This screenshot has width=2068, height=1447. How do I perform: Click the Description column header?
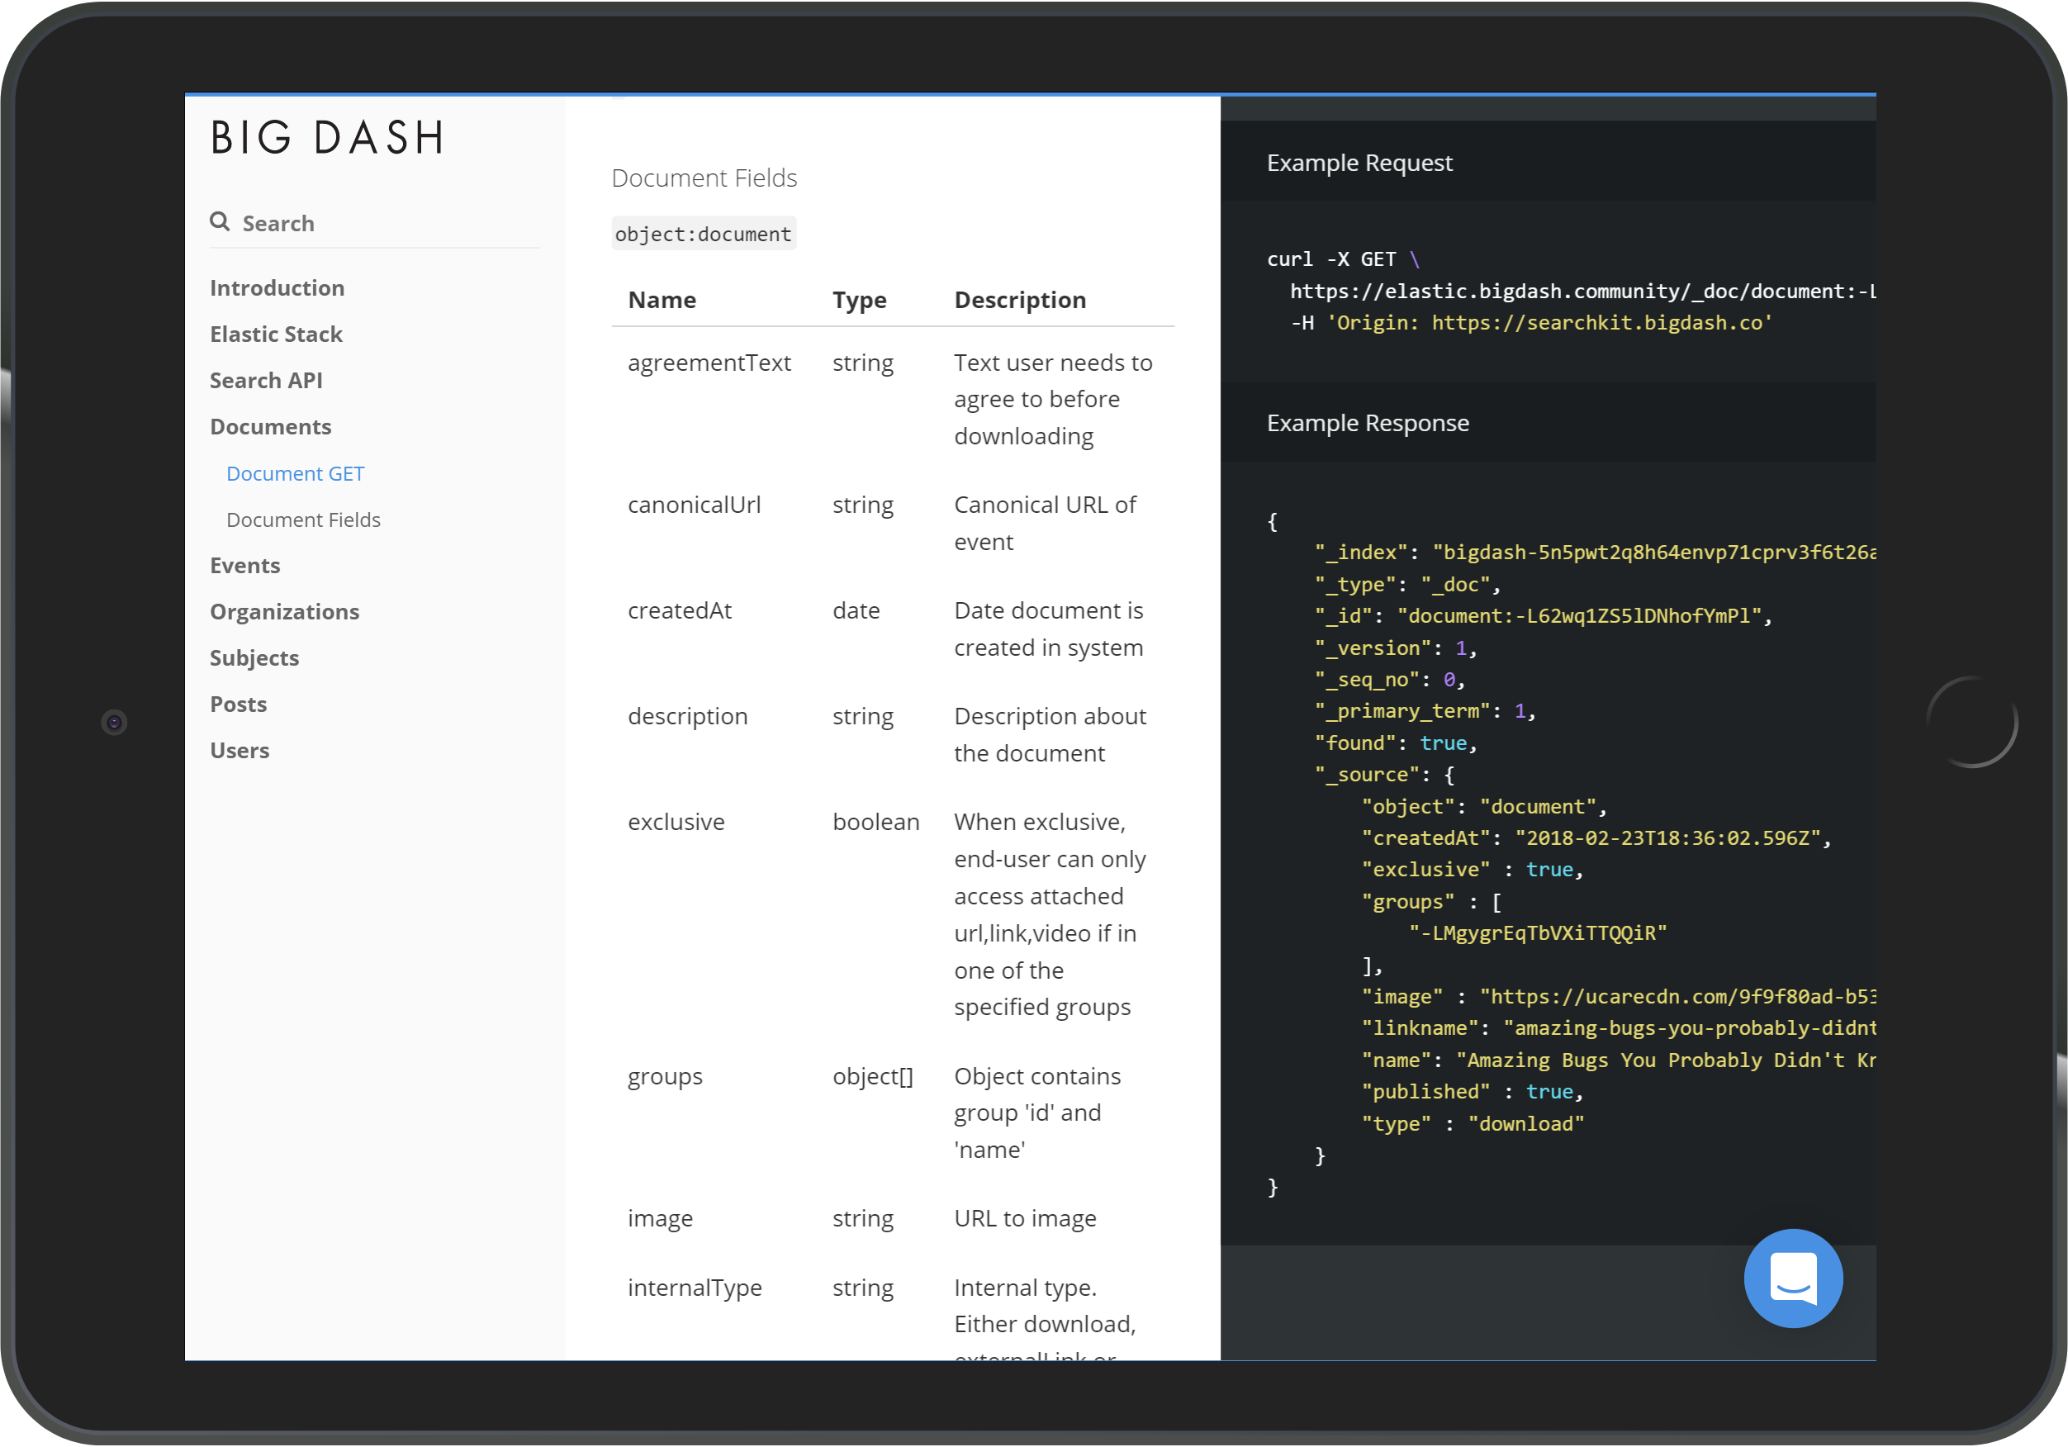click(1021, 300)
